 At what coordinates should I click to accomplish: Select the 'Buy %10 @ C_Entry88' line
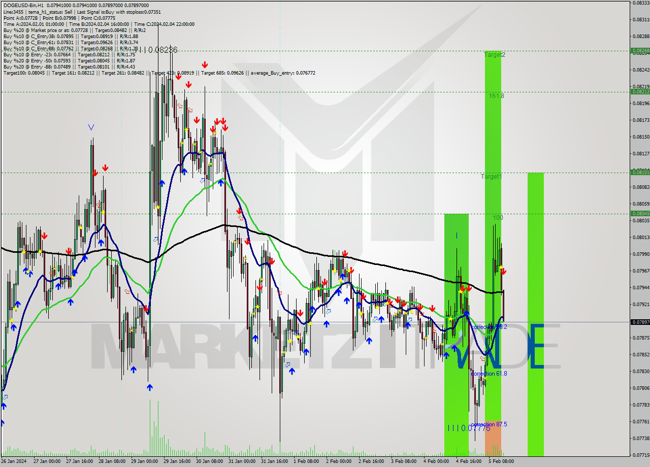click(x=71, y=48)
